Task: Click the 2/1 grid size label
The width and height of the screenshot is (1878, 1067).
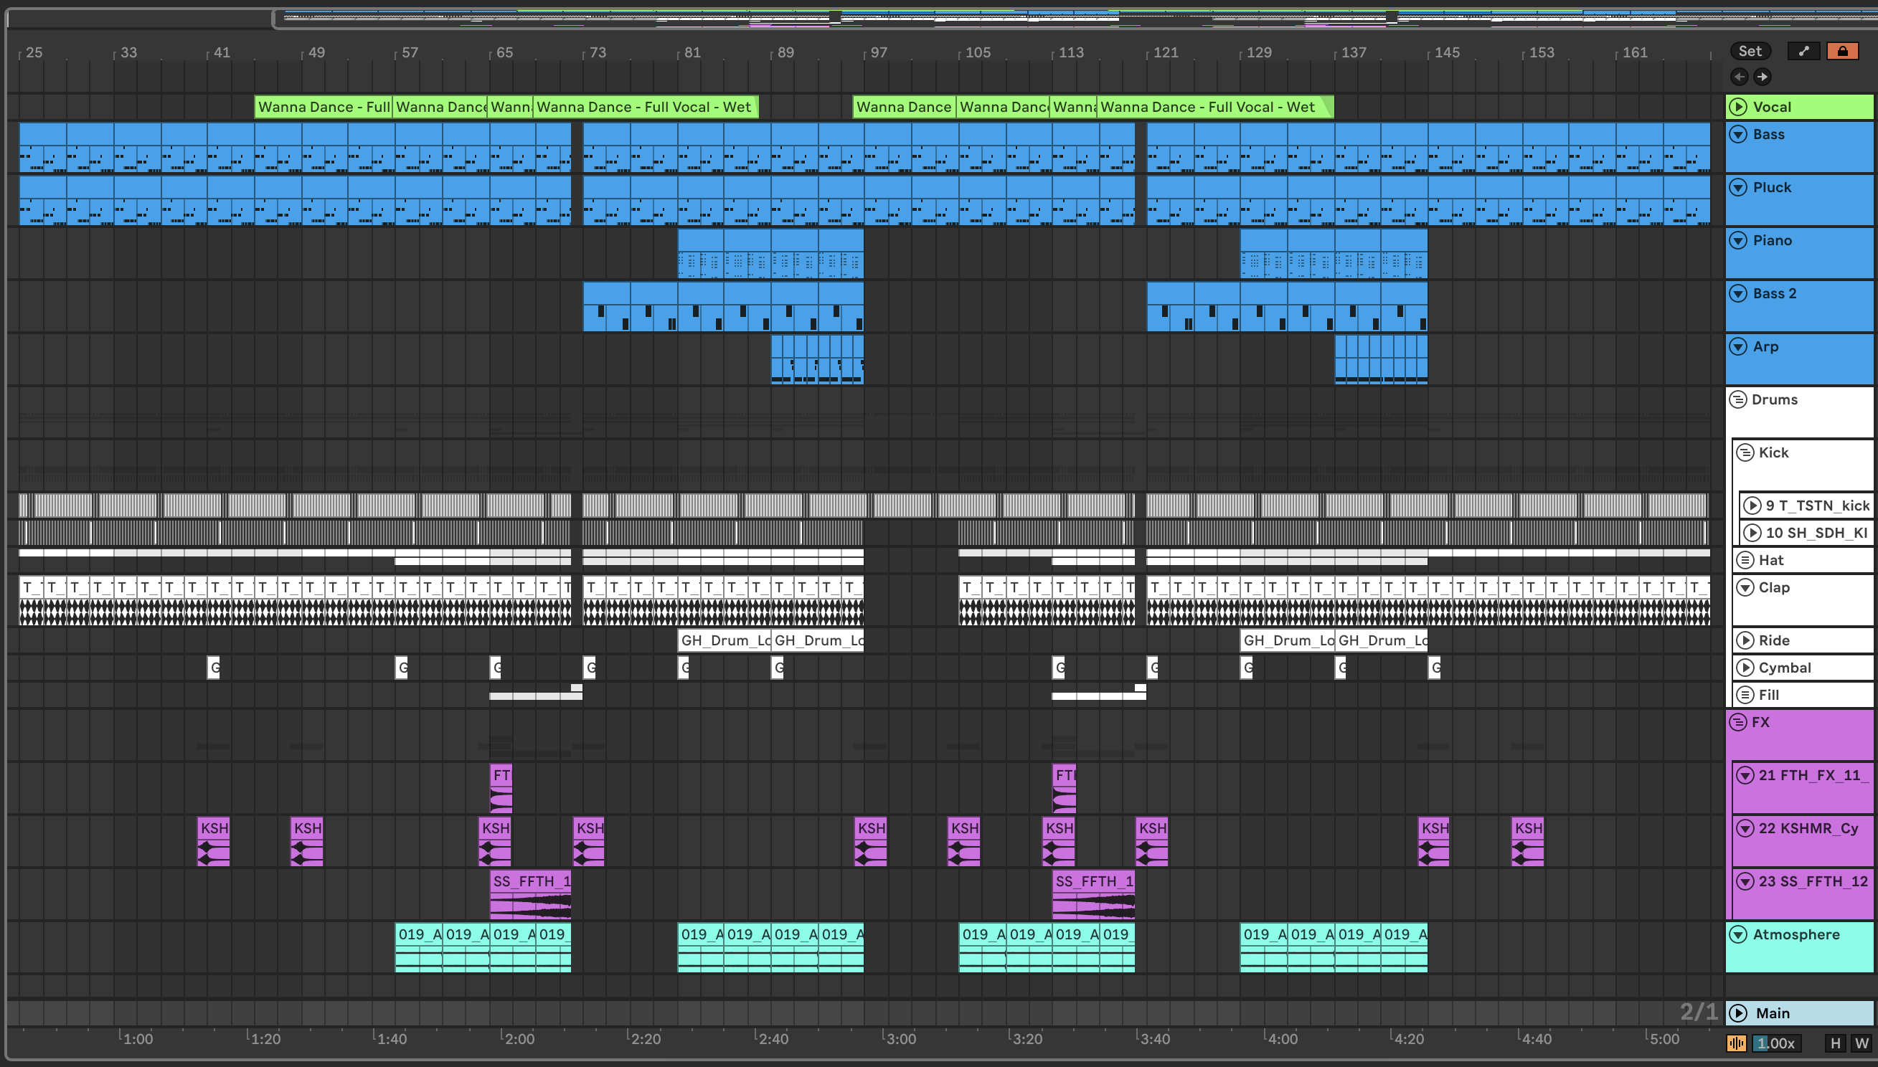Action: click(x=1699, y=1012)
